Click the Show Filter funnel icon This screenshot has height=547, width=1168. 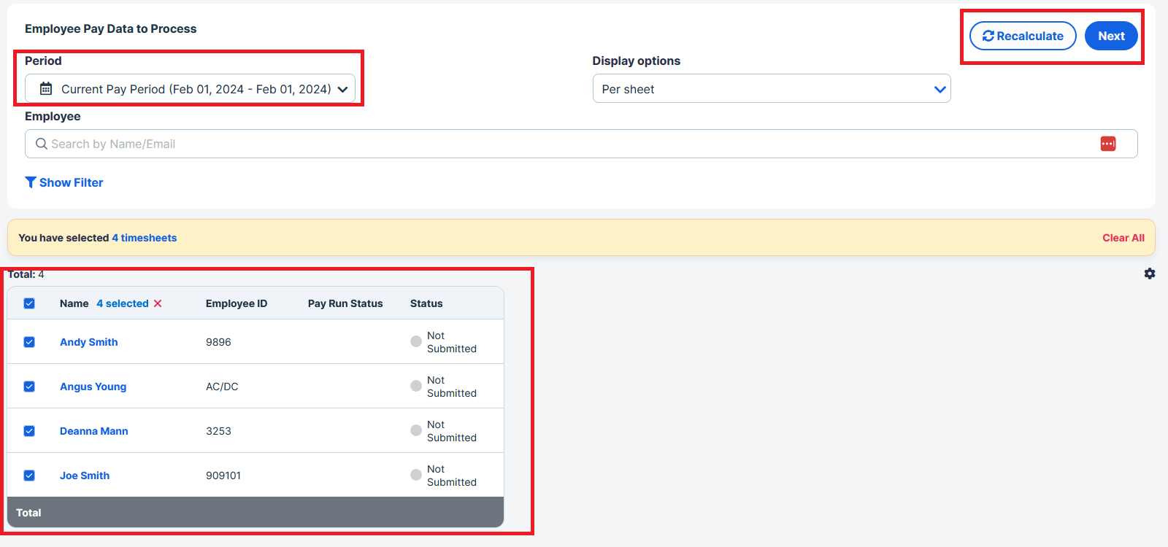coord(31,182)
